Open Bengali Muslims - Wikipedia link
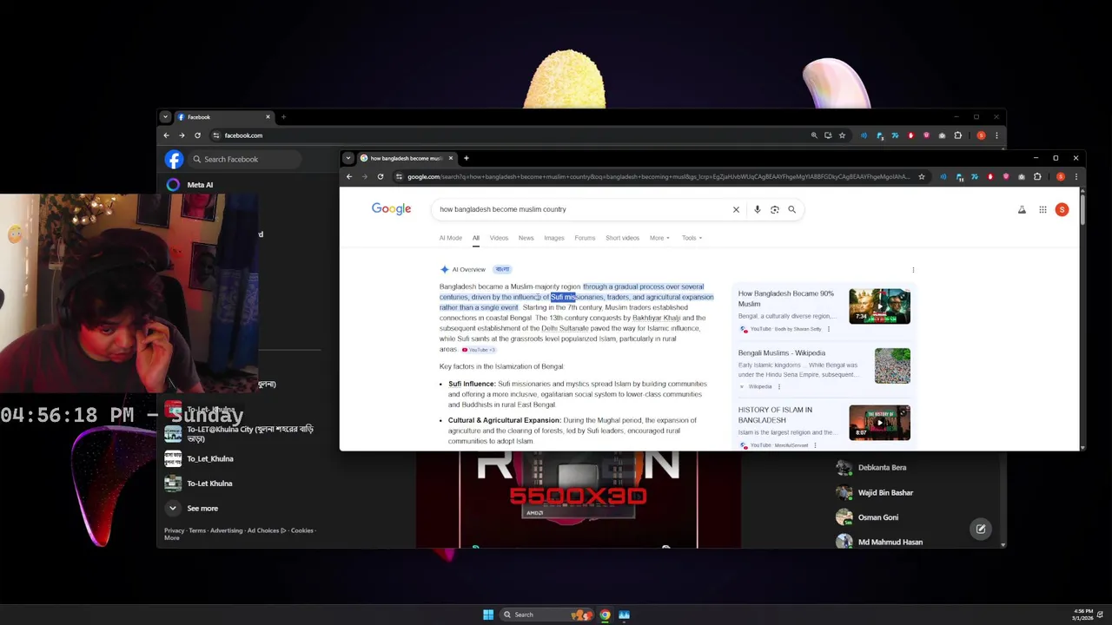The width and height of the screenshot is (1112, 625). click(781, 353)
